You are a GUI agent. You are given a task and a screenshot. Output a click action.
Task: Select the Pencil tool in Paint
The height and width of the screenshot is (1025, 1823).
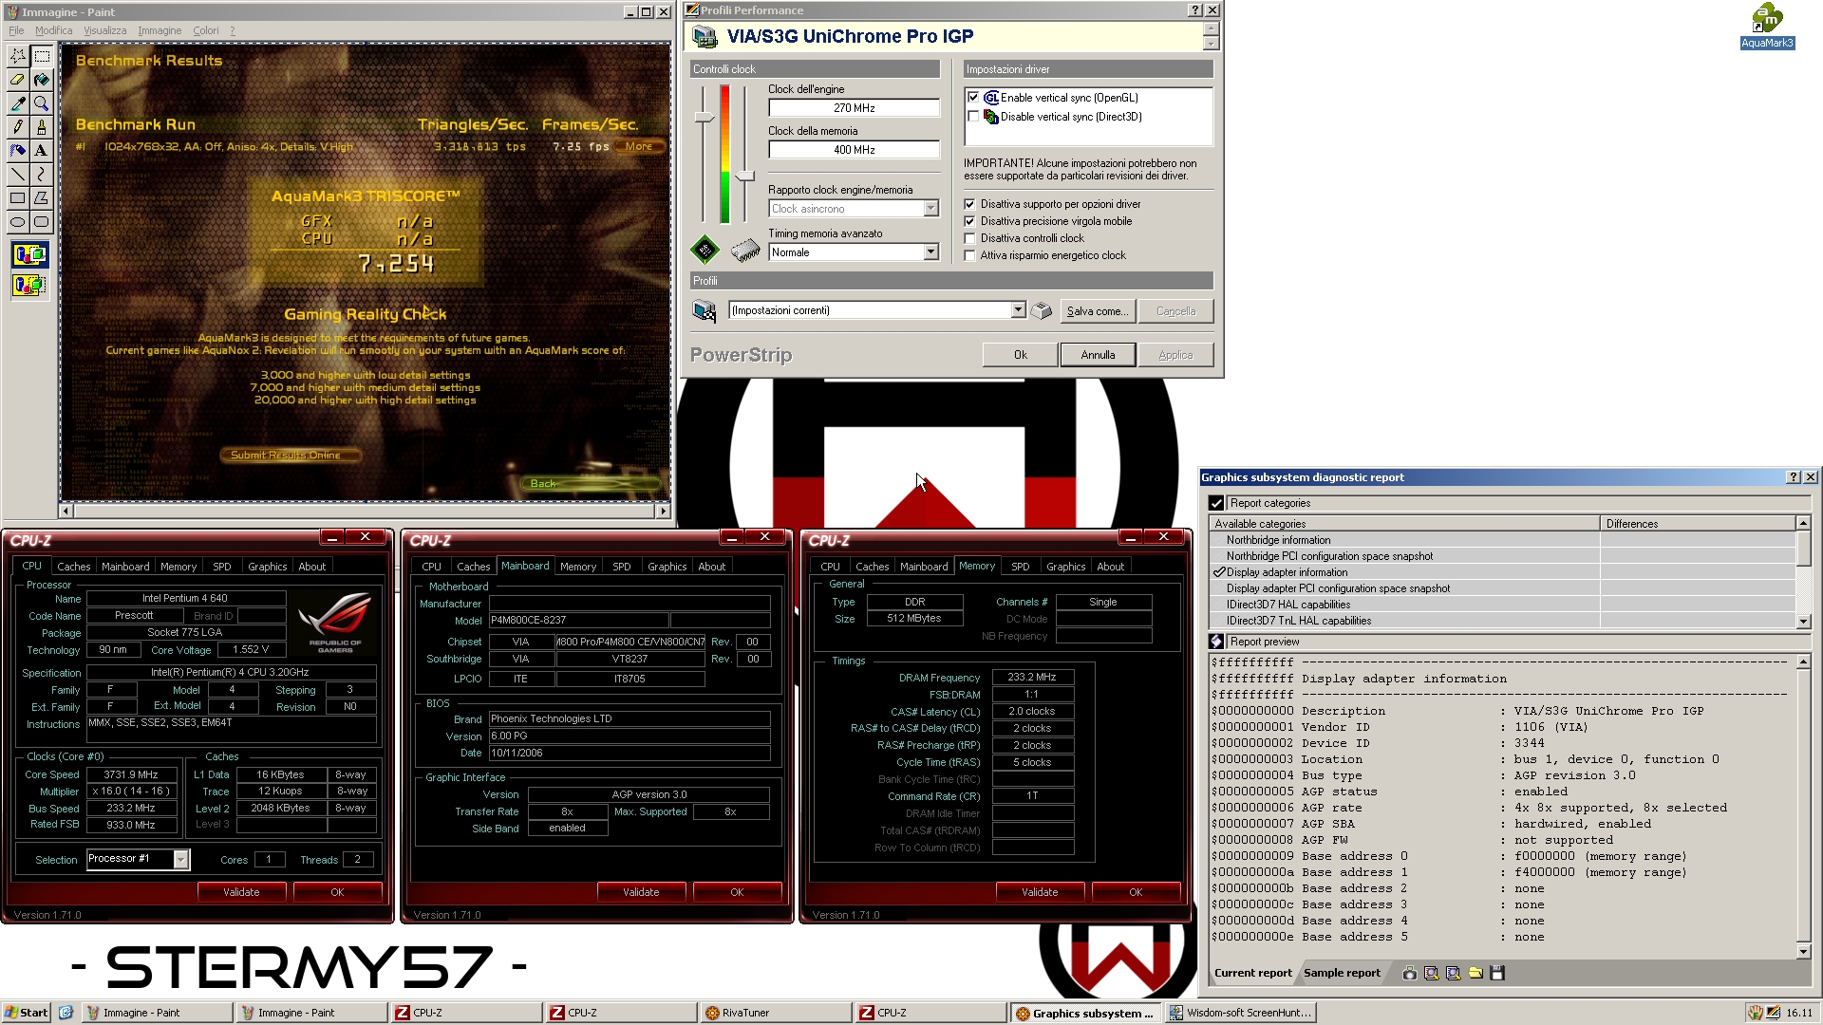click(x=17, y=127)
